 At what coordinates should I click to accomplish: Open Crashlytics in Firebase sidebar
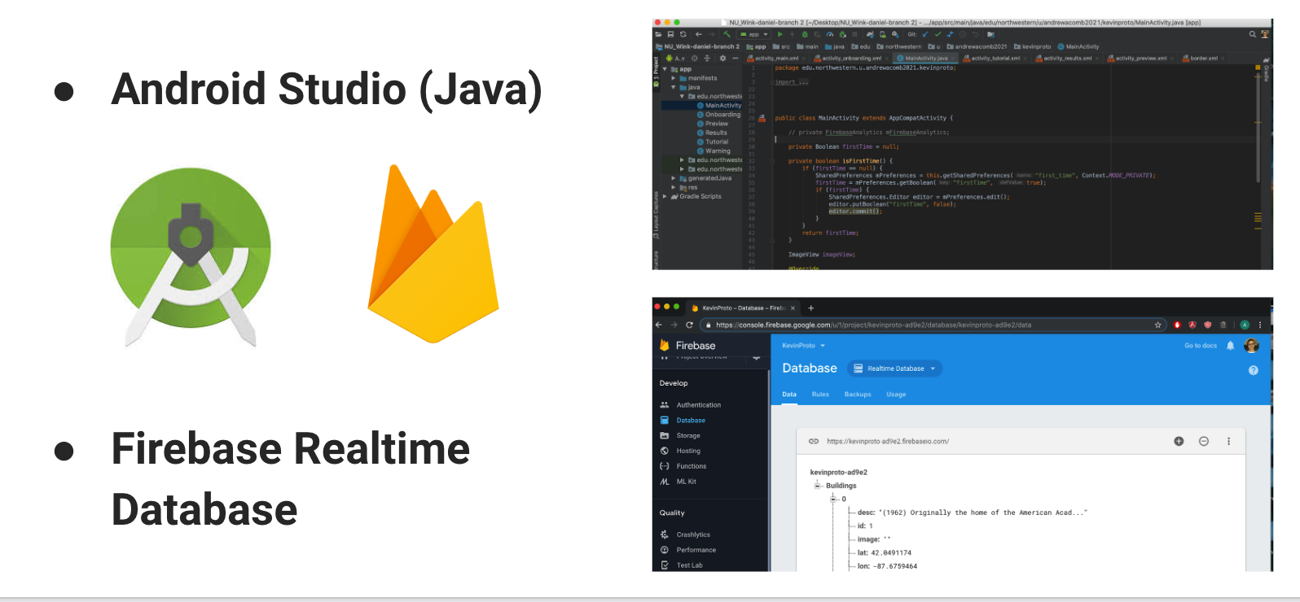692,534
